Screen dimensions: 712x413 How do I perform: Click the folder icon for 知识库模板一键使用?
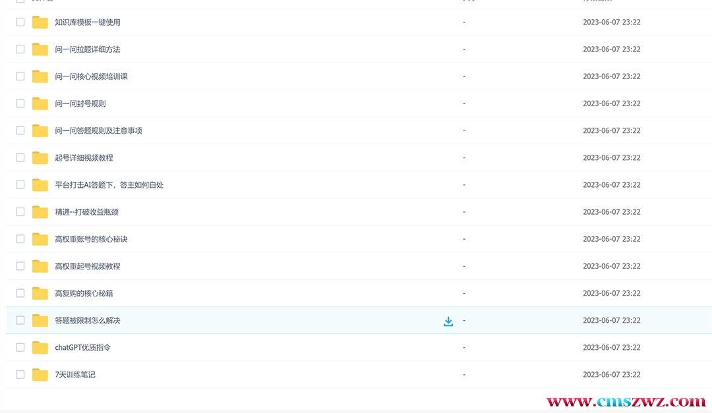tap(40, 22)
